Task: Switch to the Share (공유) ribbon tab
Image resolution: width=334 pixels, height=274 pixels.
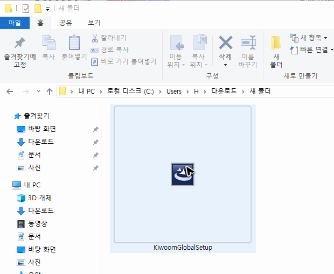Action: click(66, 23)
